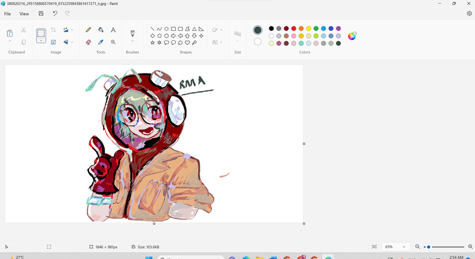Screen dimensions: 475x259
Task: Choose the Triangle shape
Action: (194, 29)
